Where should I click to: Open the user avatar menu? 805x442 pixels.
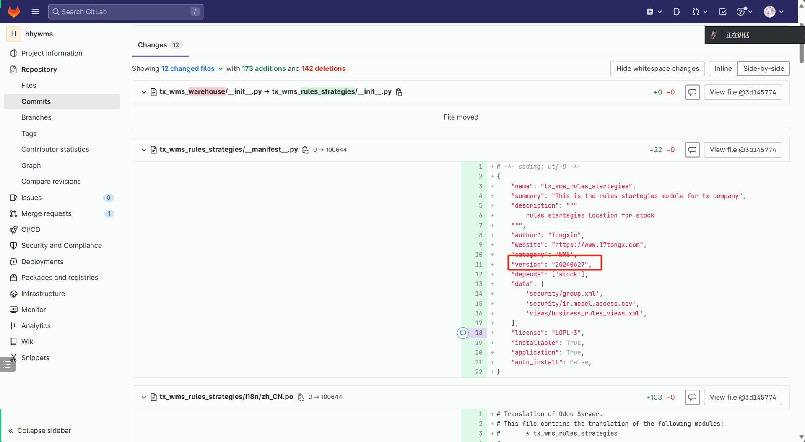tap(774, 12)
